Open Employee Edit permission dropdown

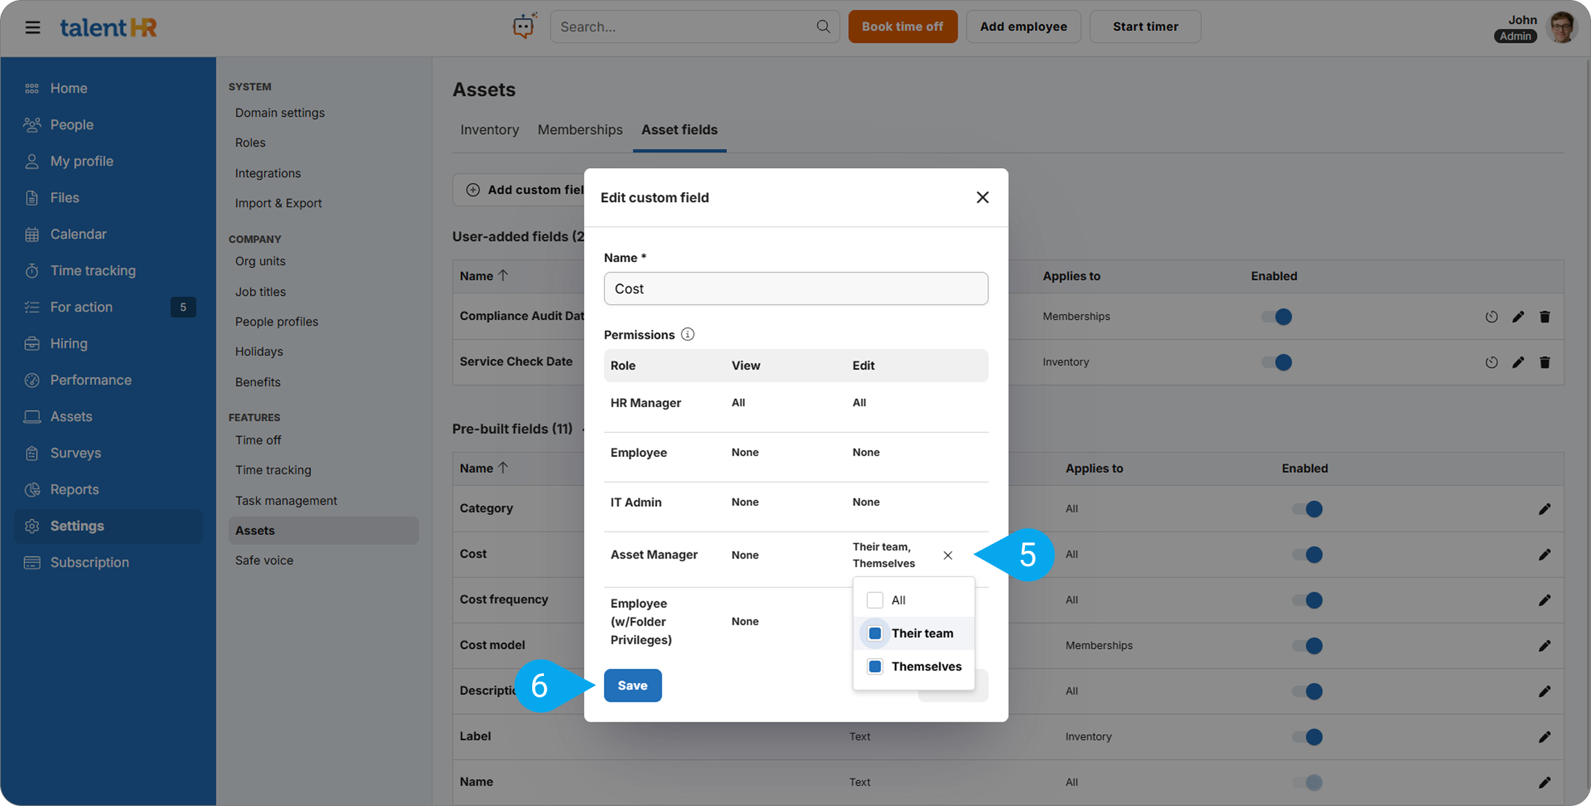click(x=866, y=452)
